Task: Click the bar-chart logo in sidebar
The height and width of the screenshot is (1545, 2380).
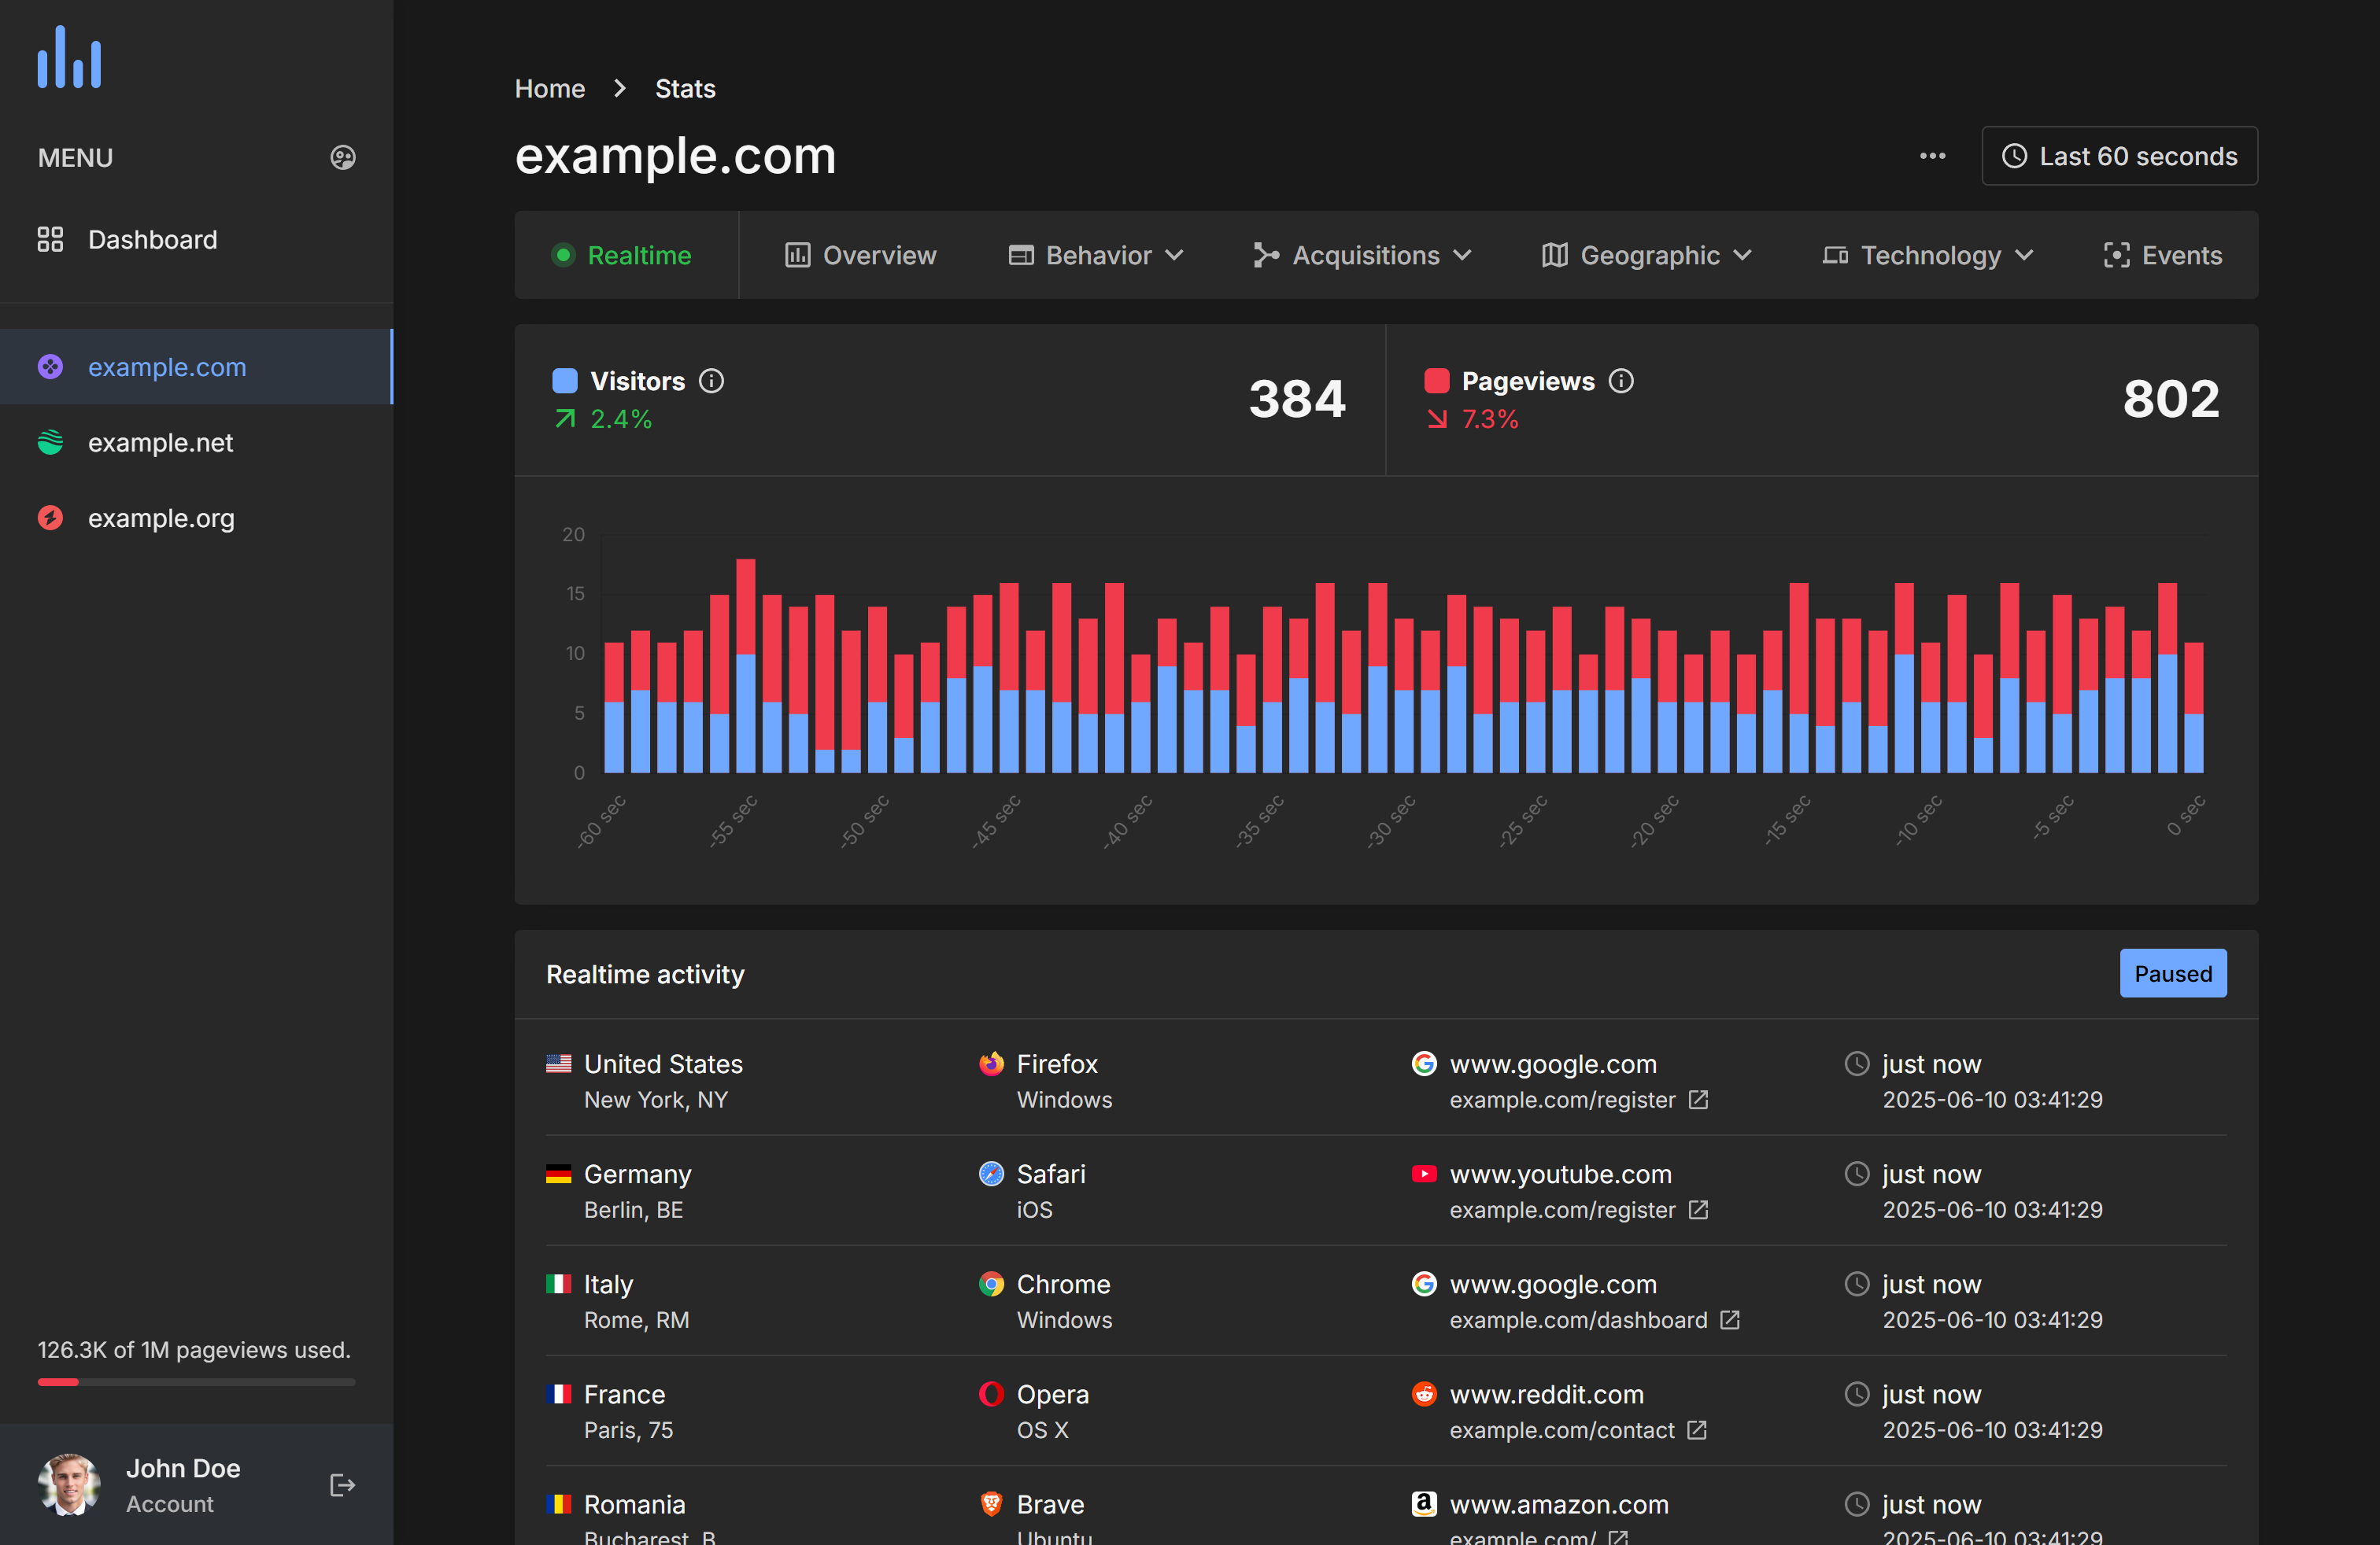Action: 69,58
